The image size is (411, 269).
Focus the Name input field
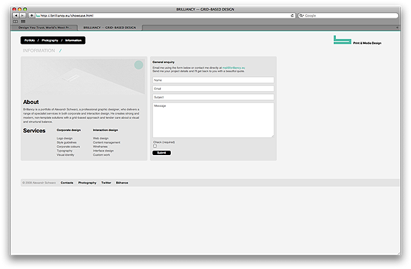coord(213,80)
